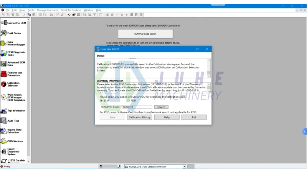Open Expert Diagnostic System
Viewport: 307px width, 173px height.
point(10,151)
